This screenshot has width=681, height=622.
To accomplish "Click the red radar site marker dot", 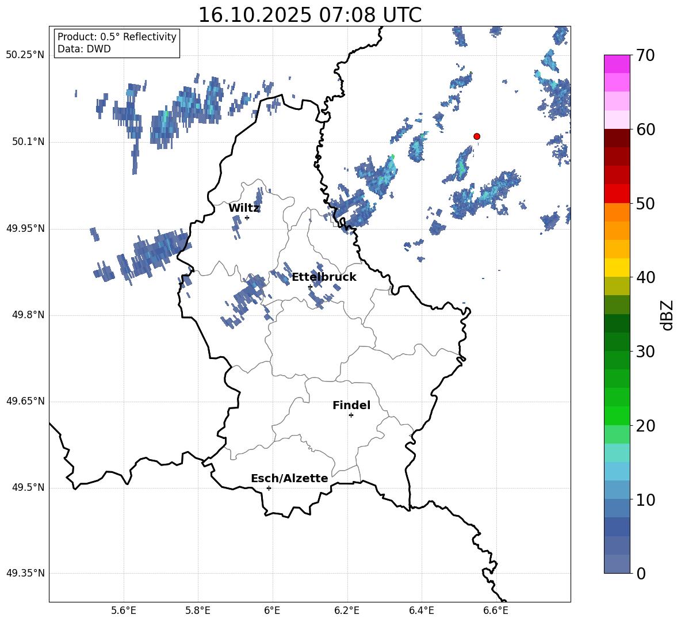I will [477, 136].
